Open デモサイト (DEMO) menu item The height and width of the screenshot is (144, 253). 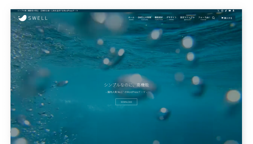[171, 18]
